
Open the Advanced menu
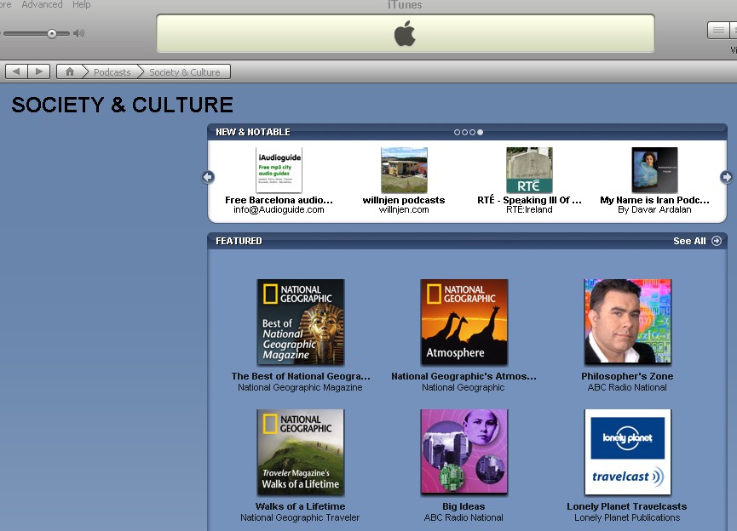point(42,5)
